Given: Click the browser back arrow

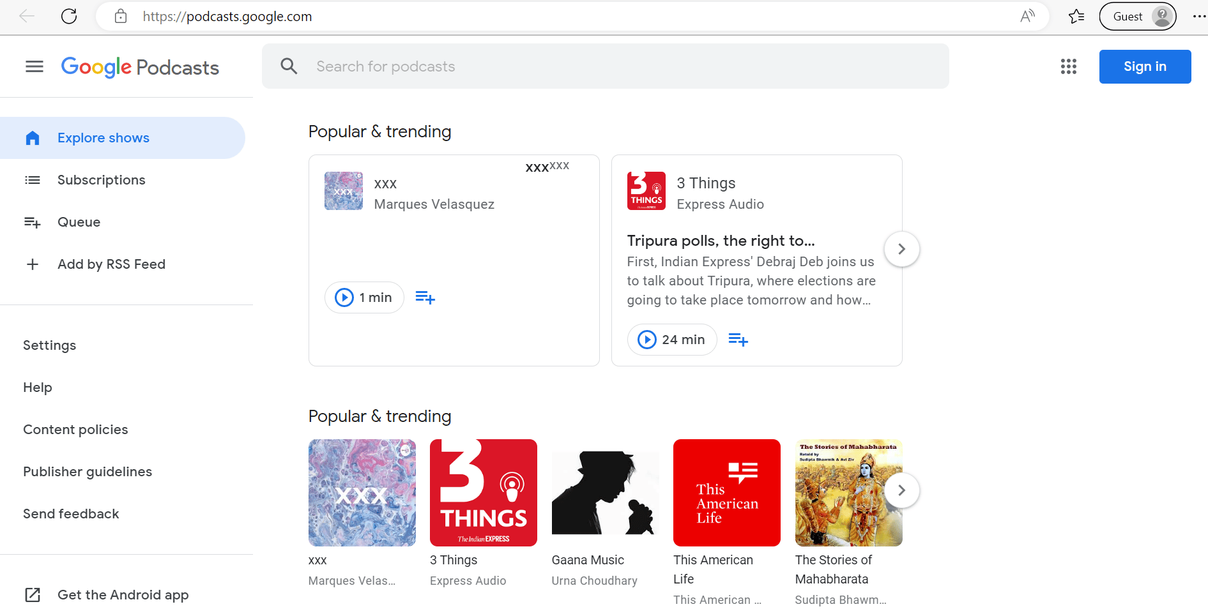Looking at the screenshot, I should [27, 17].
